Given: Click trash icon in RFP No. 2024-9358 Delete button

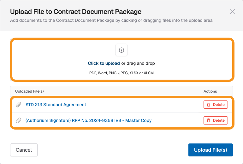Looking at the screenshot, I should (209, 120).
